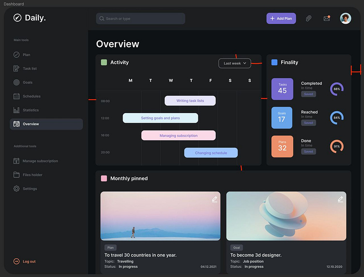
Task: Open the 3d designer goal thumbnail image
Action: pos(286,216)
